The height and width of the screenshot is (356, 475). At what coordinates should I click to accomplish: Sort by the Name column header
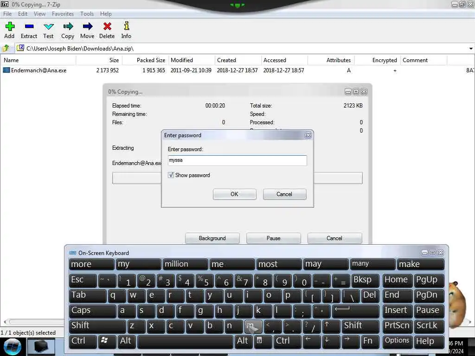(38, 60)
